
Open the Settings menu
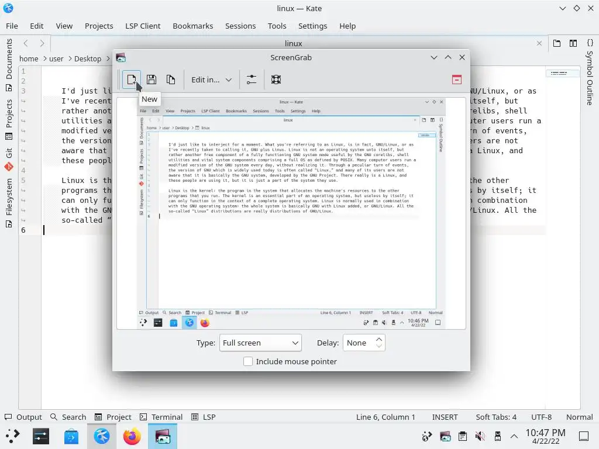(312, 26)
